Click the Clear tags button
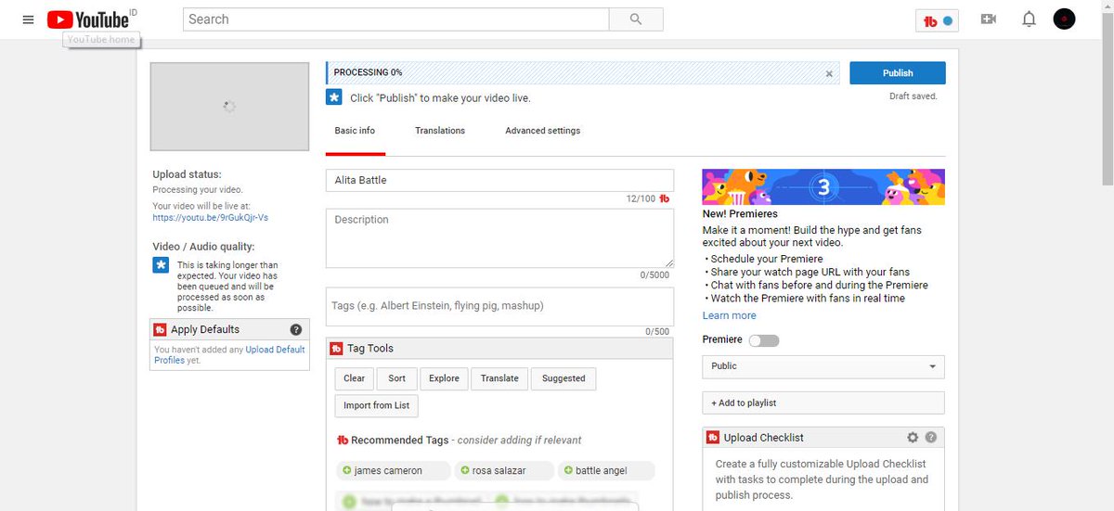The height and width of the screenshot is (511, 1114). point(355,378)
